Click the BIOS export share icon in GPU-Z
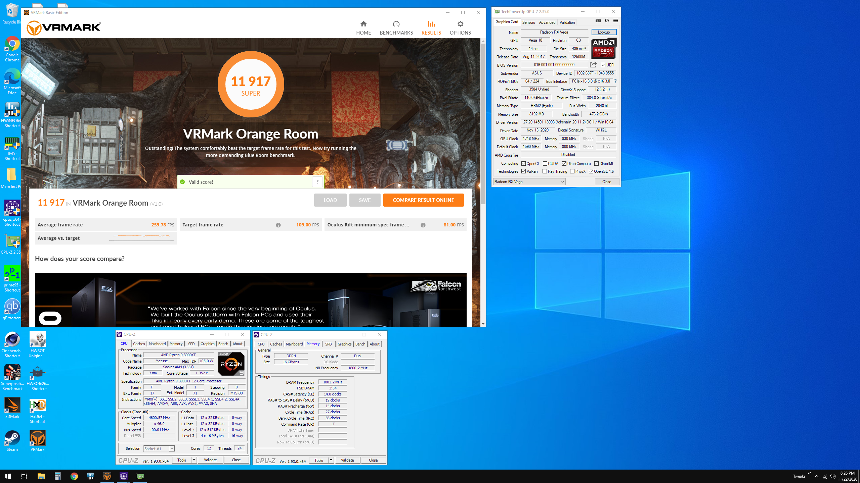Image resolution: width=860 pixels, height=483 pixels. [x=594, y=65]
